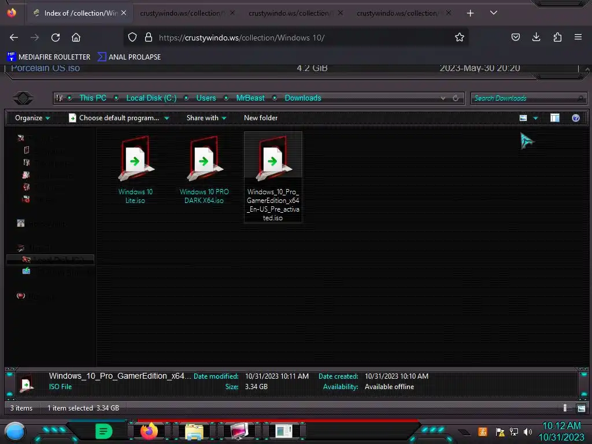The height and width of the screenshot is (444, 592).
Task: Click the 'ISO File' type label
Action: [60, 387]
